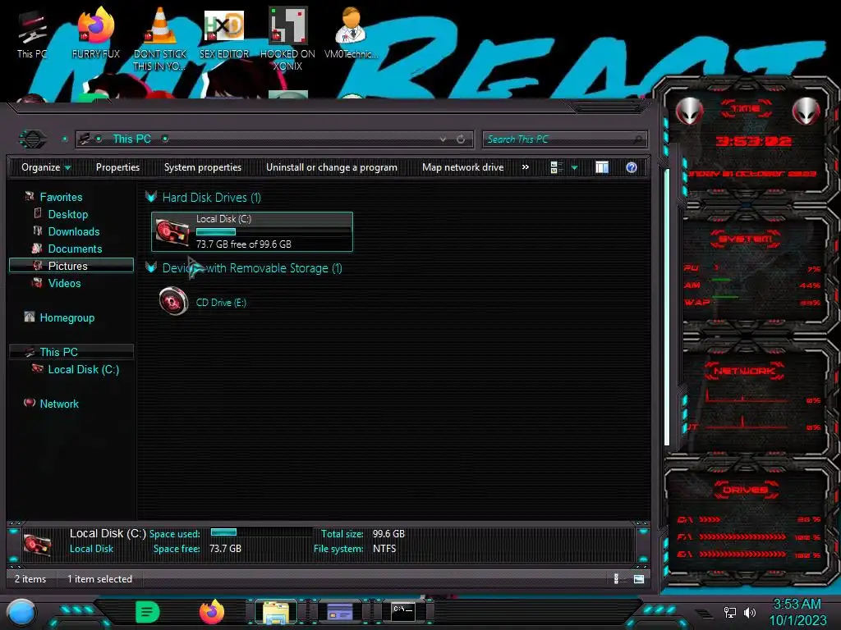This screenshot has width=841, height=630.
Task: Open the Organize dropdown menu
Action: click(46, 167)
